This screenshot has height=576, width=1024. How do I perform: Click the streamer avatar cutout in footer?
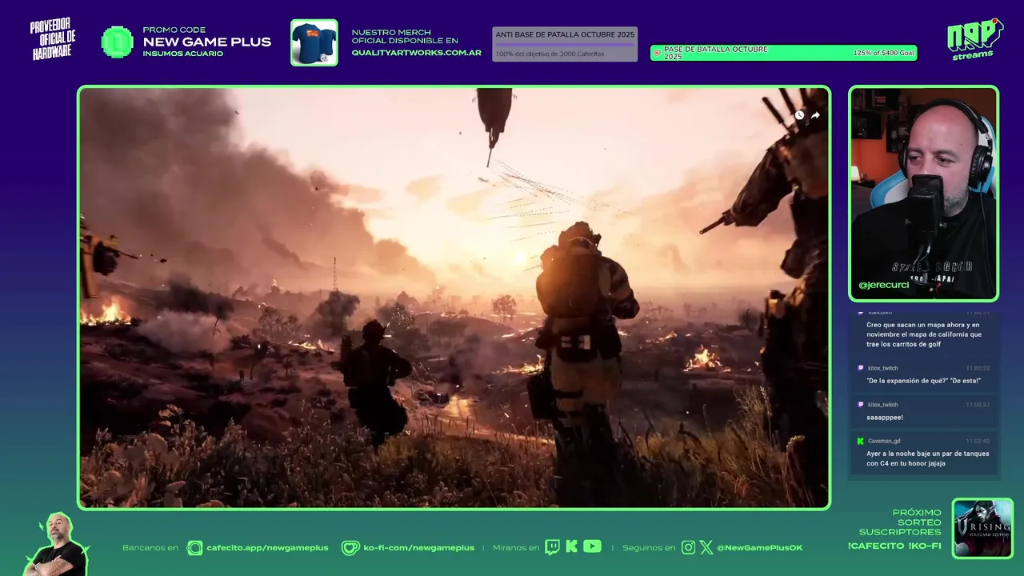tap(58, 544)
